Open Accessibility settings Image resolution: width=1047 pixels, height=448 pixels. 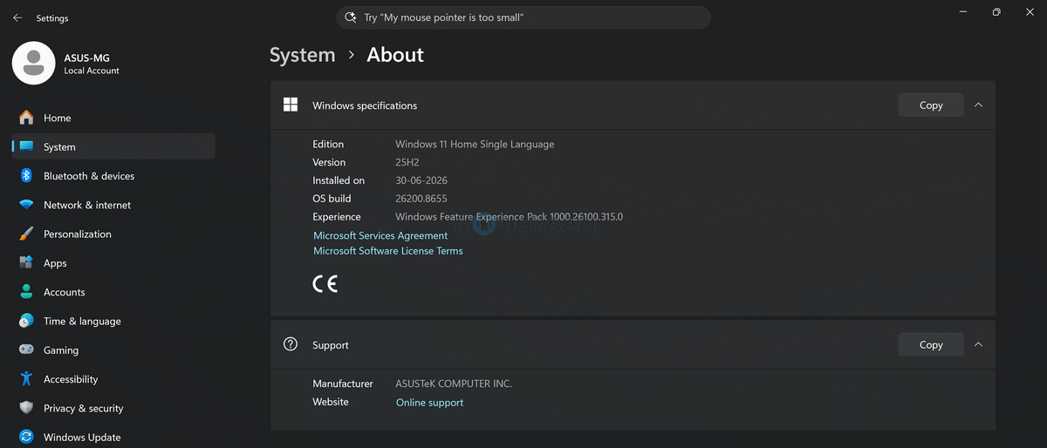tap(113, 379)
